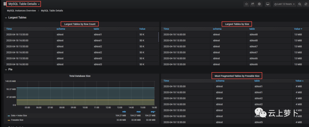Click 10:00 on the graph time axis
309x127 pixels.
(85, 108)
